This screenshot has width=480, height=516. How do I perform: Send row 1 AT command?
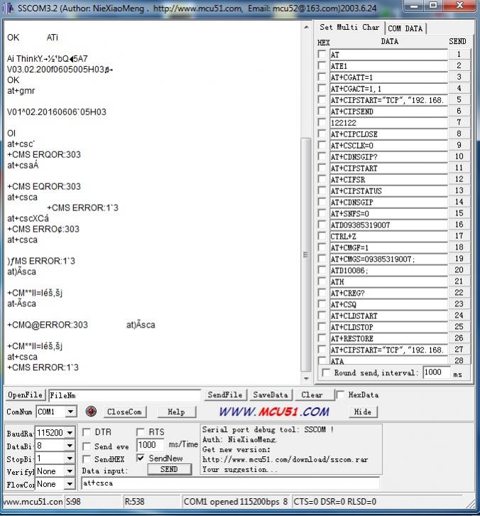[459, 54]
